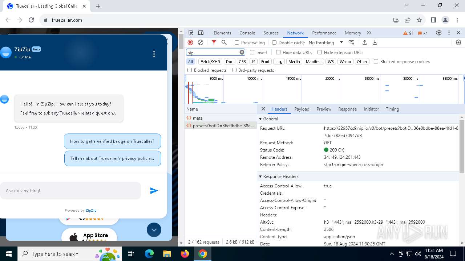This screenshot has width=465, height=261.
Task: Import HAR file upload icon
Action: tap(365, 42)
